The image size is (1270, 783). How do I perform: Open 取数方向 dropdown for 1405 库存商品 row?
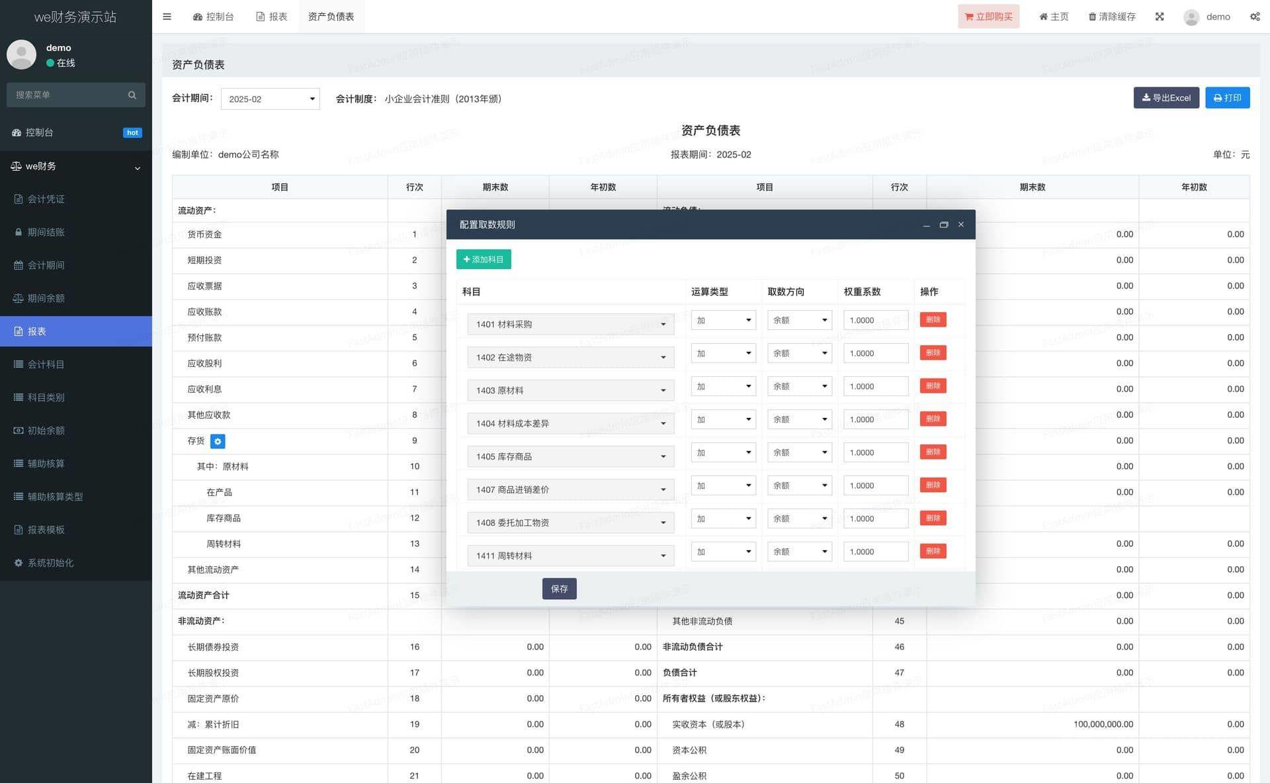800,452
